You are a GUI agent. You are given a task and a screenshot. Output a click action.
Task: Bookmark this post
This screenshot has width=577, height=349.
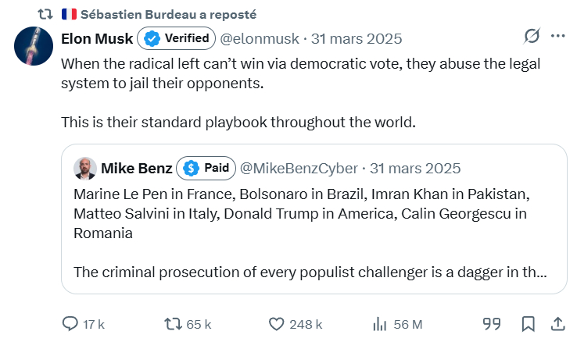click(x=529, y=323)
